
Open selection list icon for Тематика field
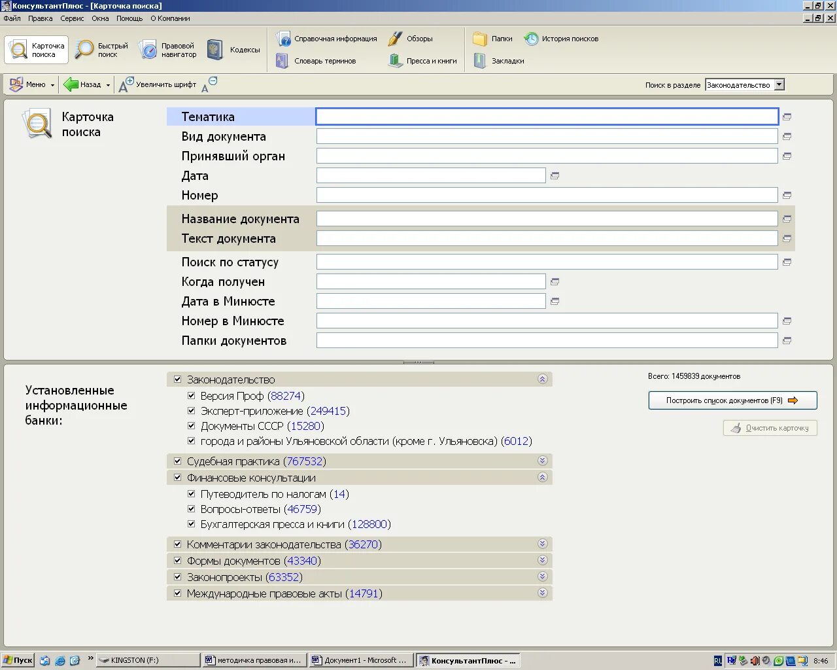(x=787, y=116)
